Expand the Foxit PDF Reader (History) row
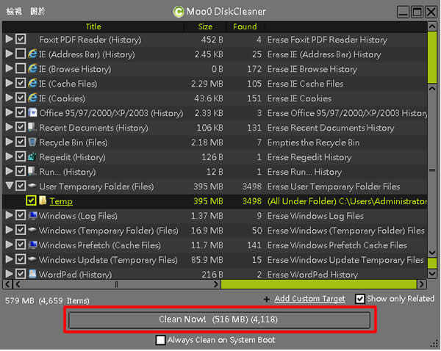This screenshot has width=441, height=351. pyautogui.click(x=9, y=39)
